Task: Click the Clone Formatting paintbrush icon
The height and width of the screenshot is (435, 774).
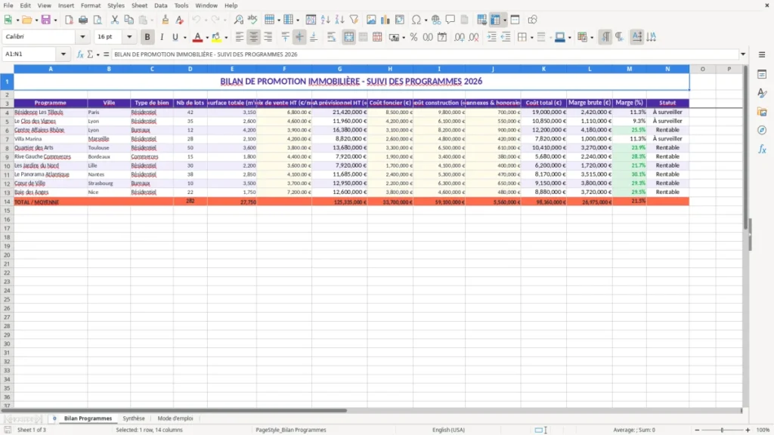Action: pyautogui.click(x=165, y=20)
